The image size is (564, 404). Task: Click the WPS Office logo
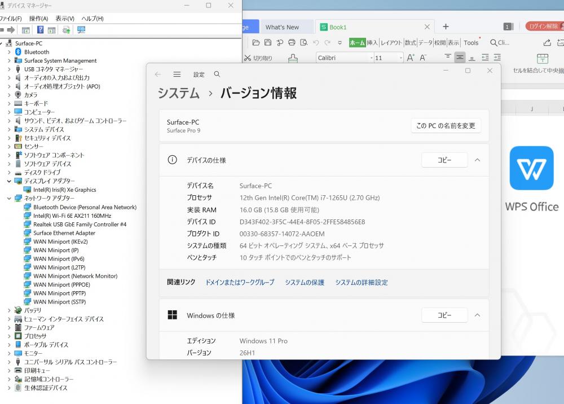532,168
